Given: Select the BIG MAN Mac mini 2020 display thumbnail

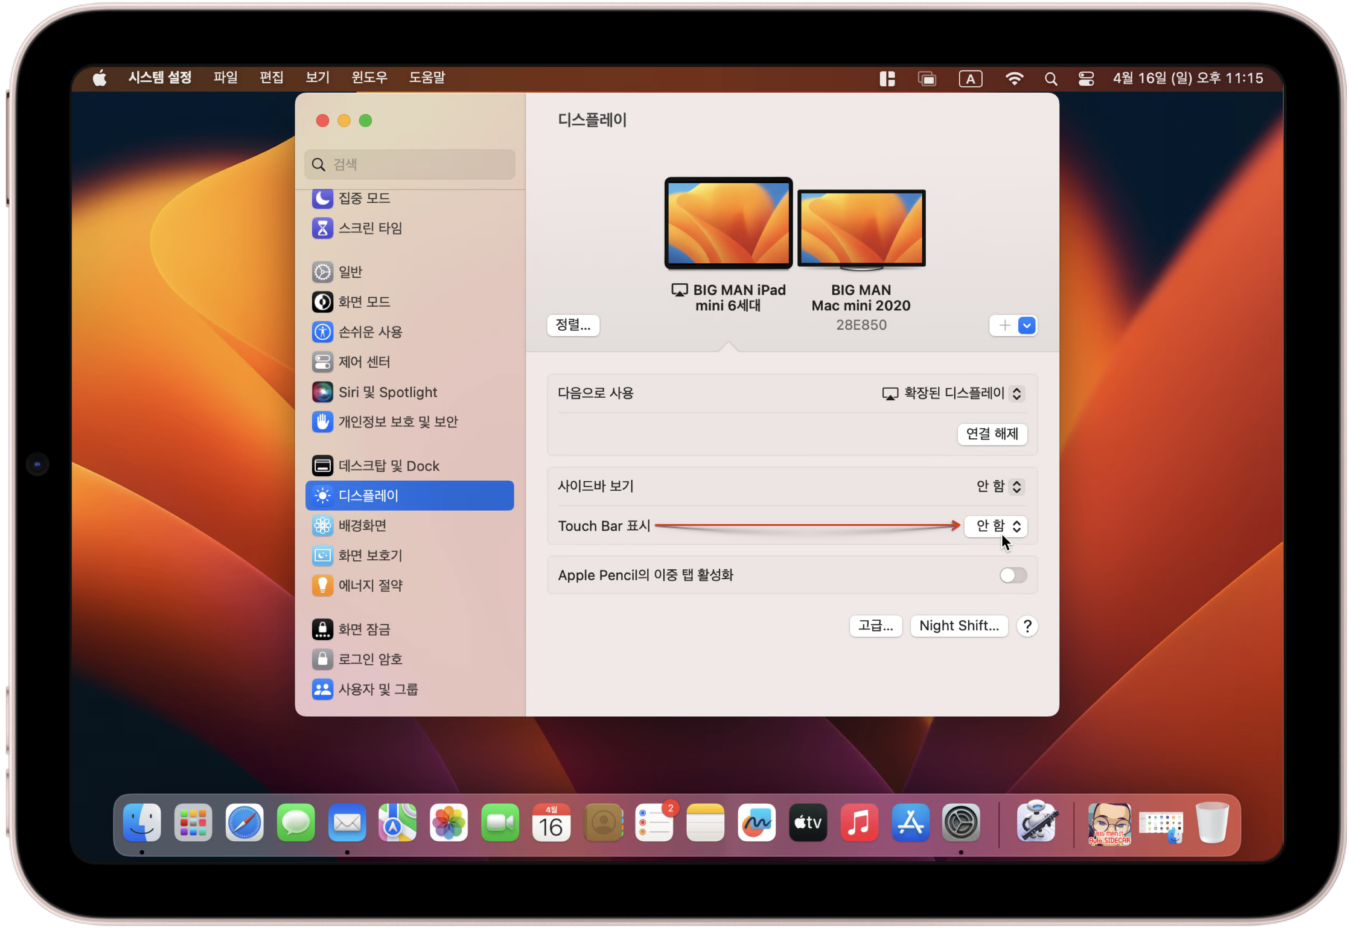Looking at the screenshot, I should [x=861, y=229].
